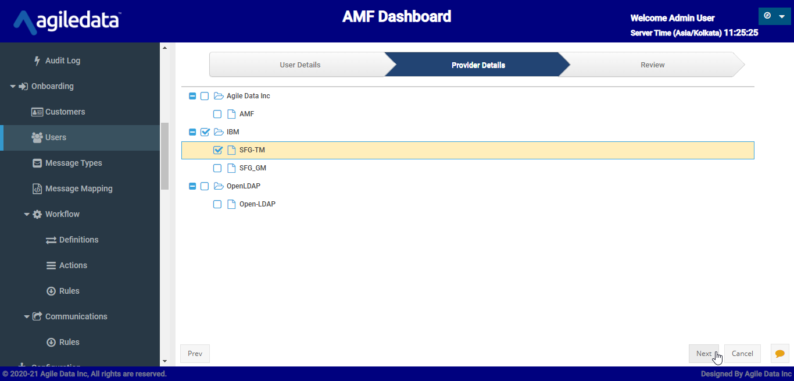This screenshot has height=381, width=794.
Task: Check the AMF provider checkbox
Action: click(x=217, y=114)
